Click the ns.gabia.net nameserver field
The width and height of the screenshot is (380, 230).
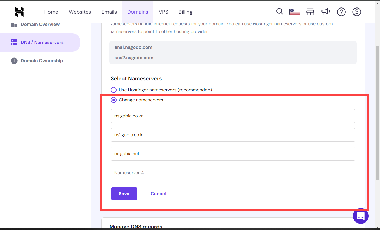[x=233, y=154]
